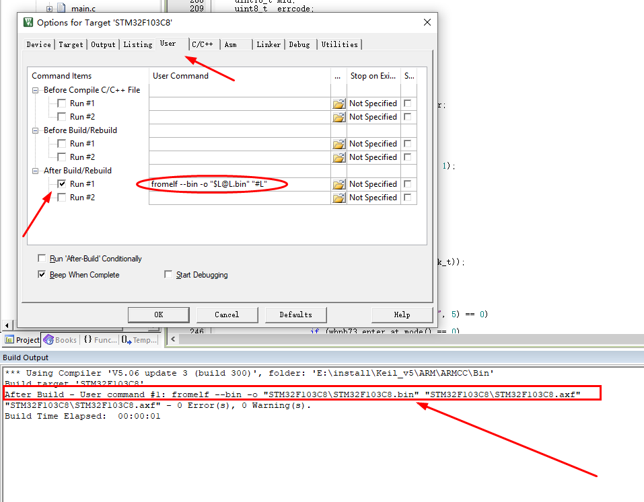Confirm options with the OK button

[159, 315]
